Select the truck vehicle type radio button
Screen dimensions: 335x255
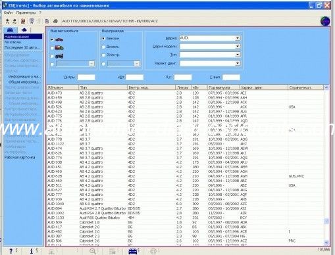click(x=52, y=48)
